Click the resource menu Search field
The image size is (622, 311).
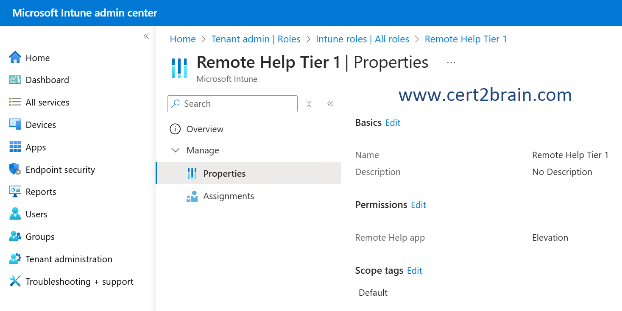(x=232, y=104)
